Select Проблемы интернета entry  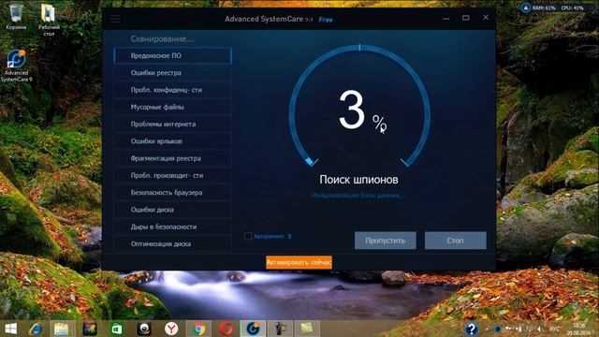172,125
